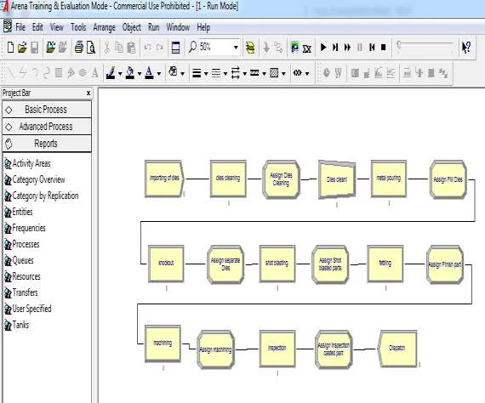The width and height of the screenshot is (485, 403).
Task: Open a model file icon
Action: pos(22,48)
